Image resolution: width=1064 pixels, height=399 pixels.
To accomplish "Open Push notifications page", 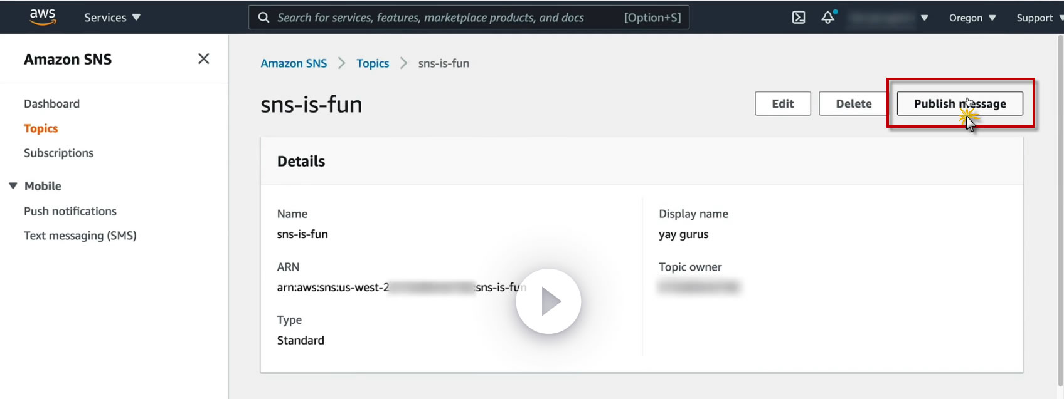I will pos(70,211).
